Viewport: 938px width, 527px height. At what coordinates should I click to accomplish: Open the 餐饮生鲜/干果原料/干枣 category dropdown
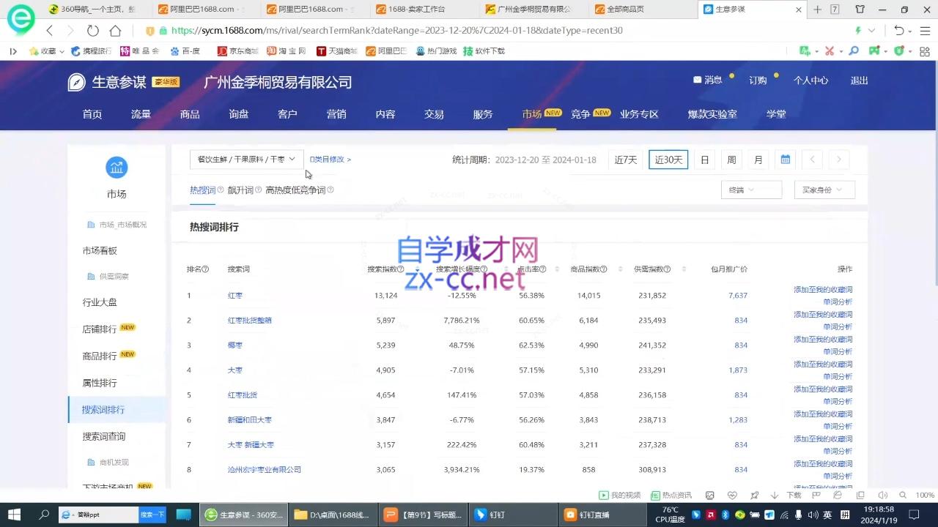246,159
